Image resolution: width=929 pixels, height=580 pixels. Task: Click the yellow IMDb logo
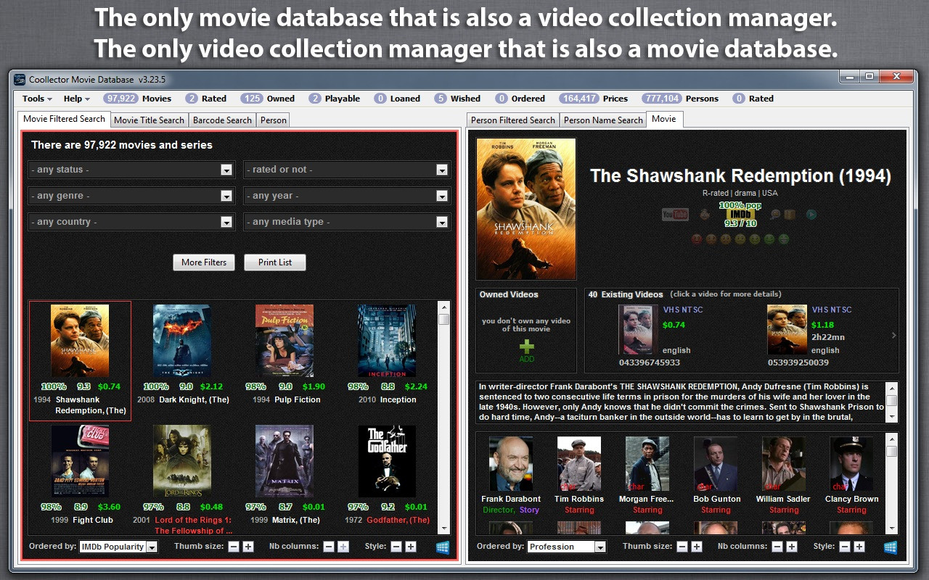740,215
